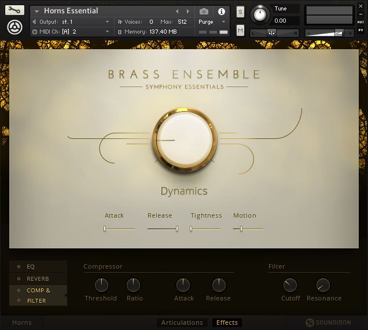Click the Soundiron logo

[328, 322]
